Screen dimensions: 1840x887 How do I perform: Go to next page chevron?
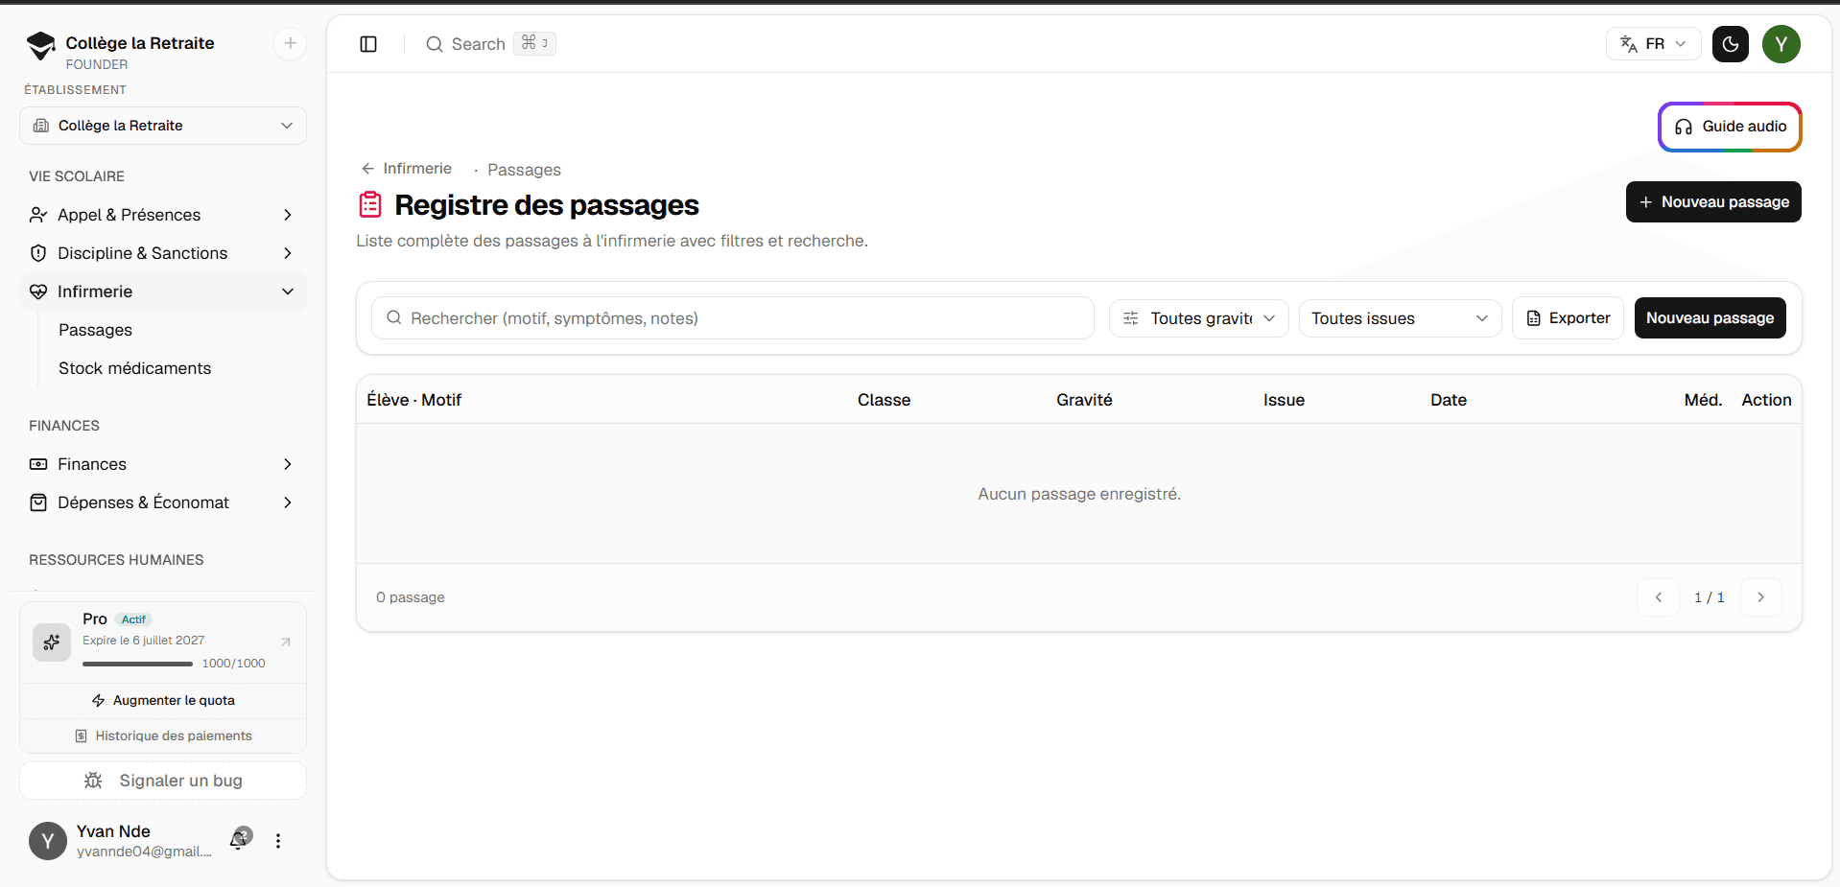point(1760,597)
